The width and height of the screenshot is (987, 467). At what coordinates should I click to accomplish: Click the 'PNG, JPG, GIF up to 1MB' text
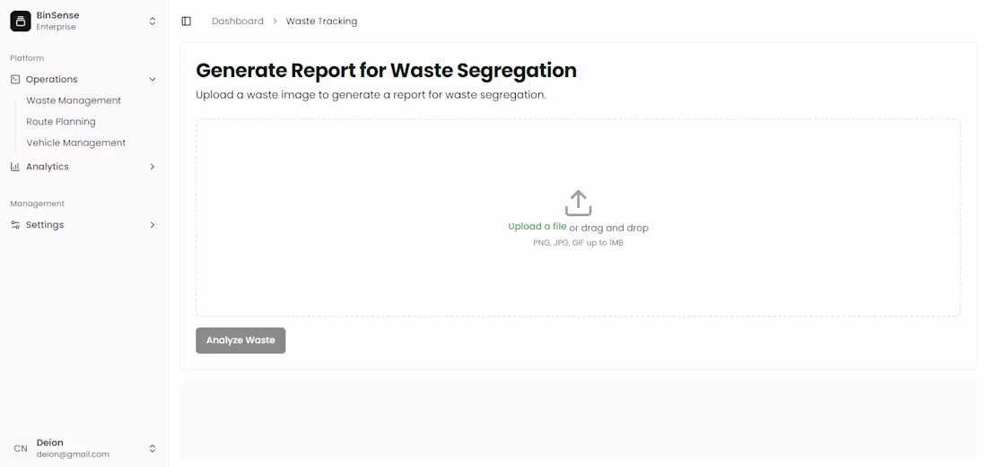point(579,243)
